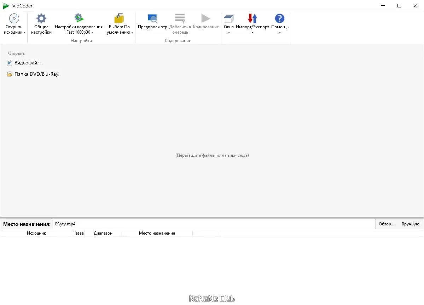Click the VidCoder logo in title bar
This screenshot has width=424, height=305.
coord(6,6)
